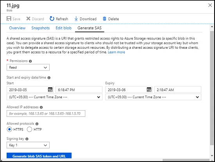Open the Expiry date calendar picker
Screen dimensions: 215x162
149,90
